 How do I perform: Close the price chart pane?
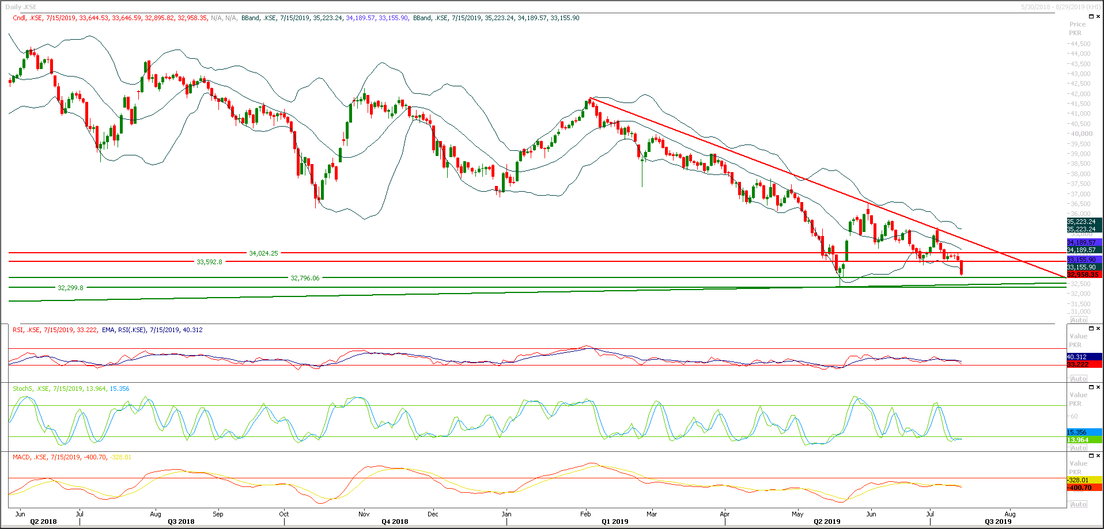click(x=1098, y=16)
